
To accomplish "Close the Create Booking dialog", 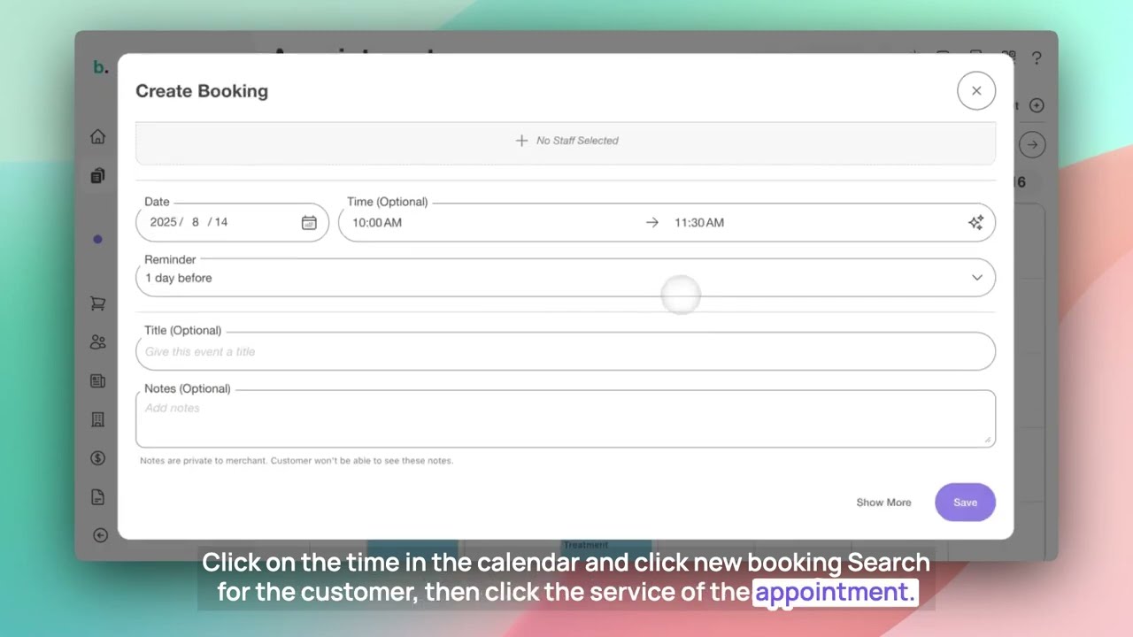I will click(x=976, y=91).
